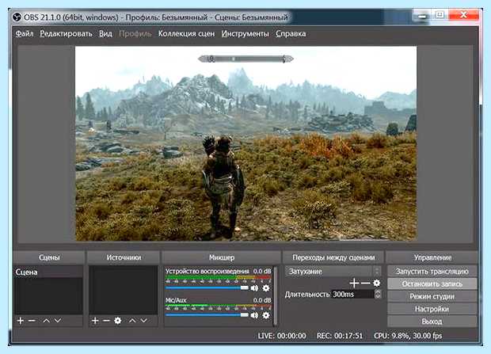
Task: Remove source with the minus icon
Action: point(106,321)
